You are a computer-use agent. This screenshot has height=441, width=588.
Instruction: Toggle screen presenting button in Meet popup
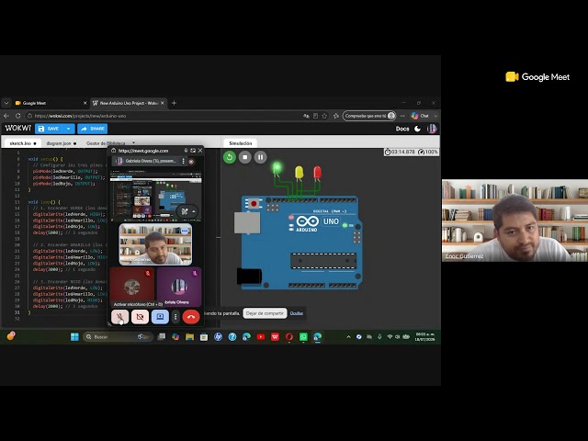[x=160, y=317]
